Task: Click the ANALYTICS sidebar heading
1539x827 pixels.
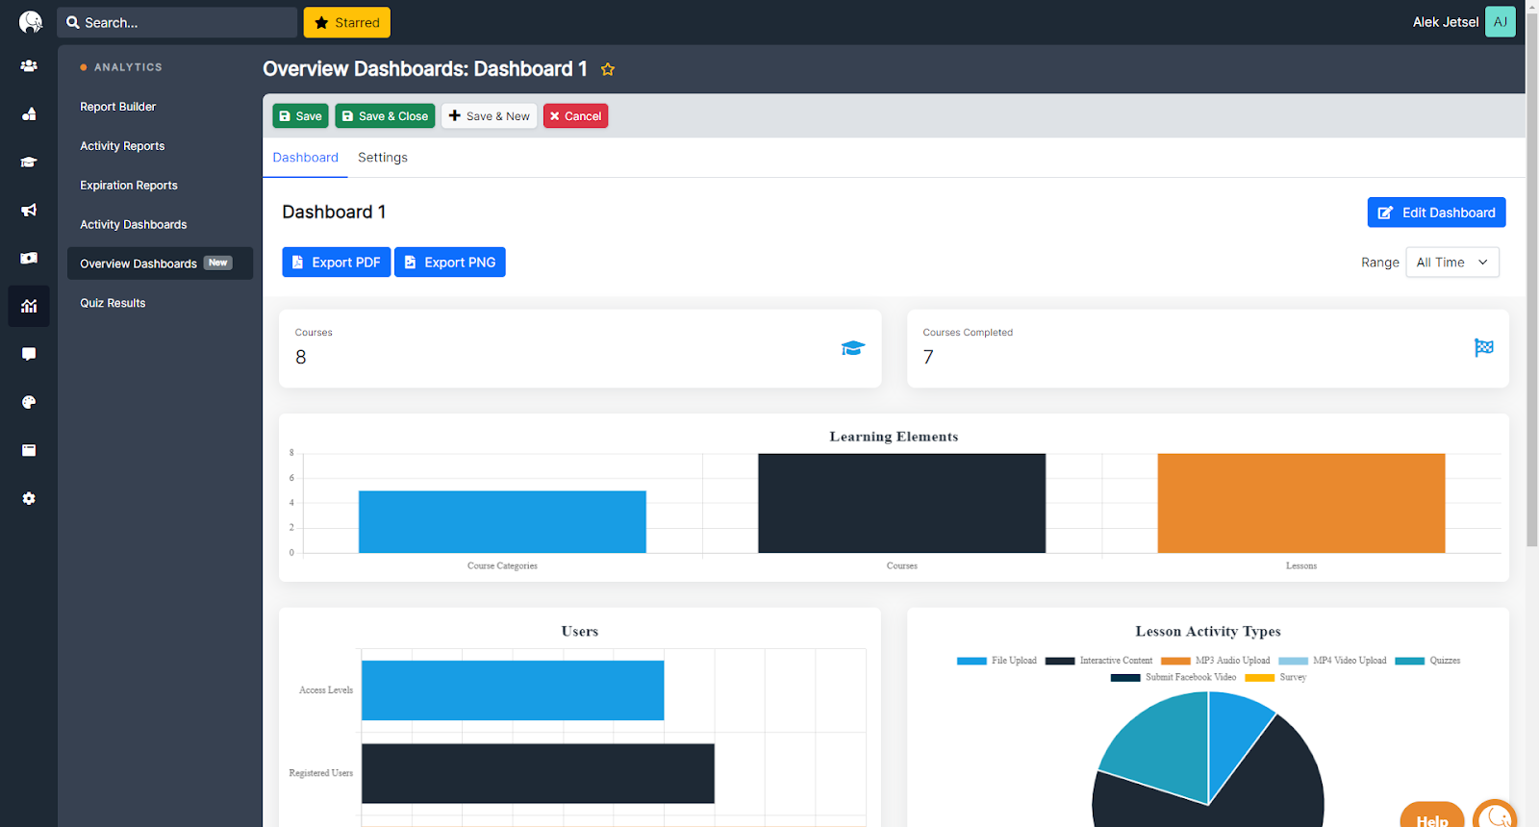Action: (x=128, y=67)
